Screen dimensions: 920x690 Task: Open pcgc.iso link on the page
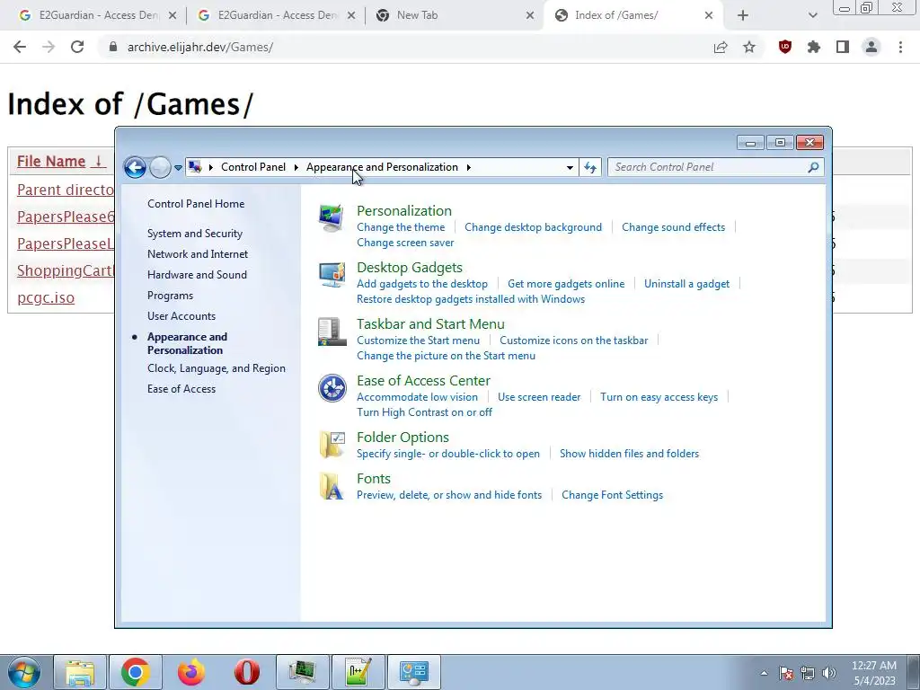(46, 297)
